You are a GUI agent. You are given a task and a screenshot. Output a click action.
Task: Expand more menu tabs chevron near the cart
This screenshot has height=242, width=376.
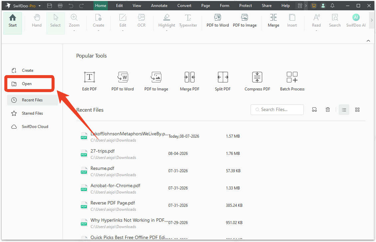pos(306,6)
